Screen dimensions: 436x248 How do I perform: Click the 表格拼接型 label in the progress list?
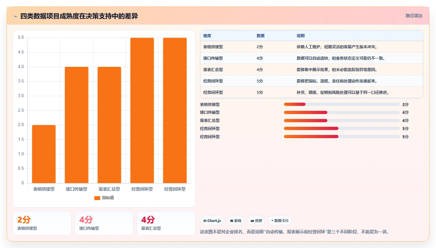point(210,105)
